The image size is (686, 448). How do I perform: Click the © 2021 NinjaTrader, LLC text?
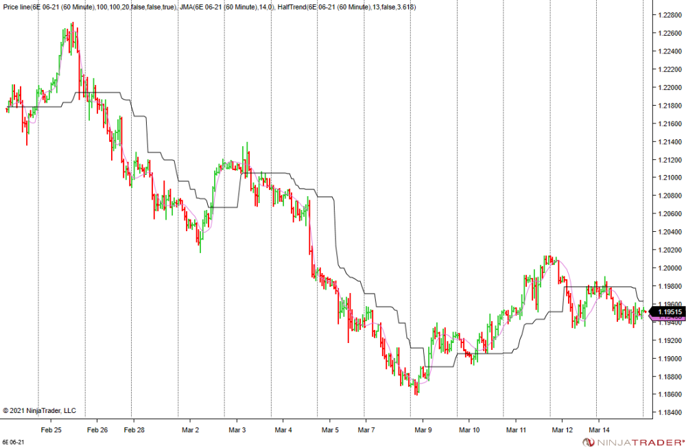click(40, 411)
